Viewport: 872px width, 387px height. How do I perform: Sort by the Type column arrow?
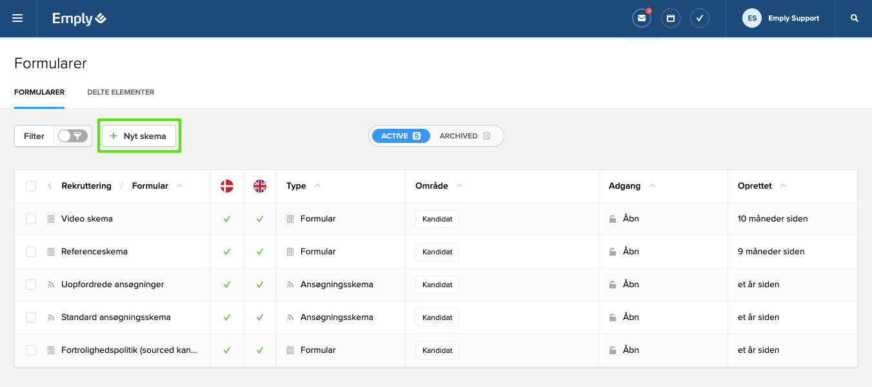[x=317, y=186]
